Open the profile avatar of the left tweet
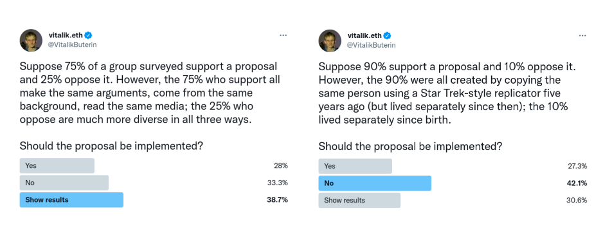The height and width of the screenshot is (238, 603). click(31, 41)
